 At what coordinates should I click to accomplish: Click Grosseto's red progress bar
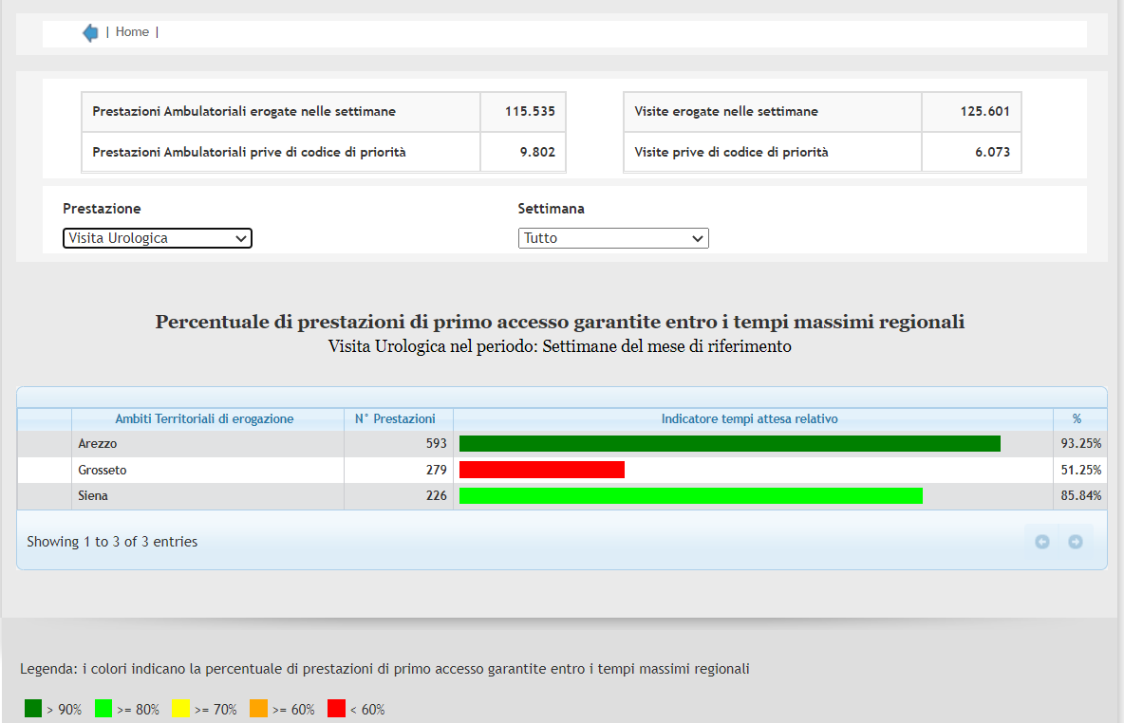coord(541,470)
